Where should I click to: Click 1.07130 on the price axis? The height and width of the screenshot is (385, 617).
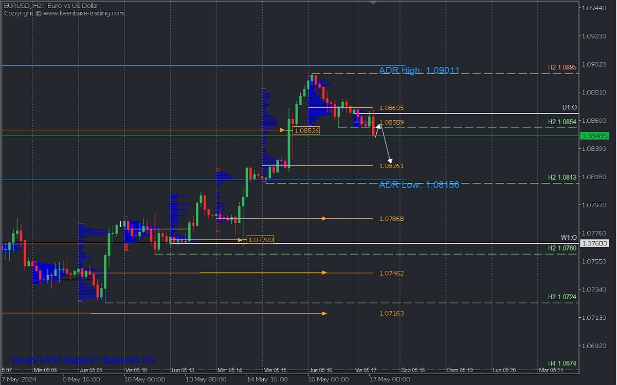point(594,318)
